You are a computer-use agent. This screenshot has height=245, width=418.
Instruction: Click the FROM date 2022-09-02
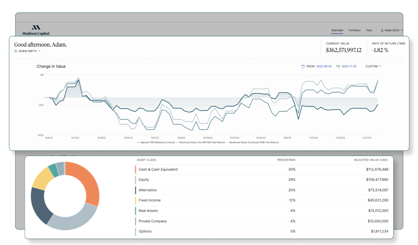324,67
